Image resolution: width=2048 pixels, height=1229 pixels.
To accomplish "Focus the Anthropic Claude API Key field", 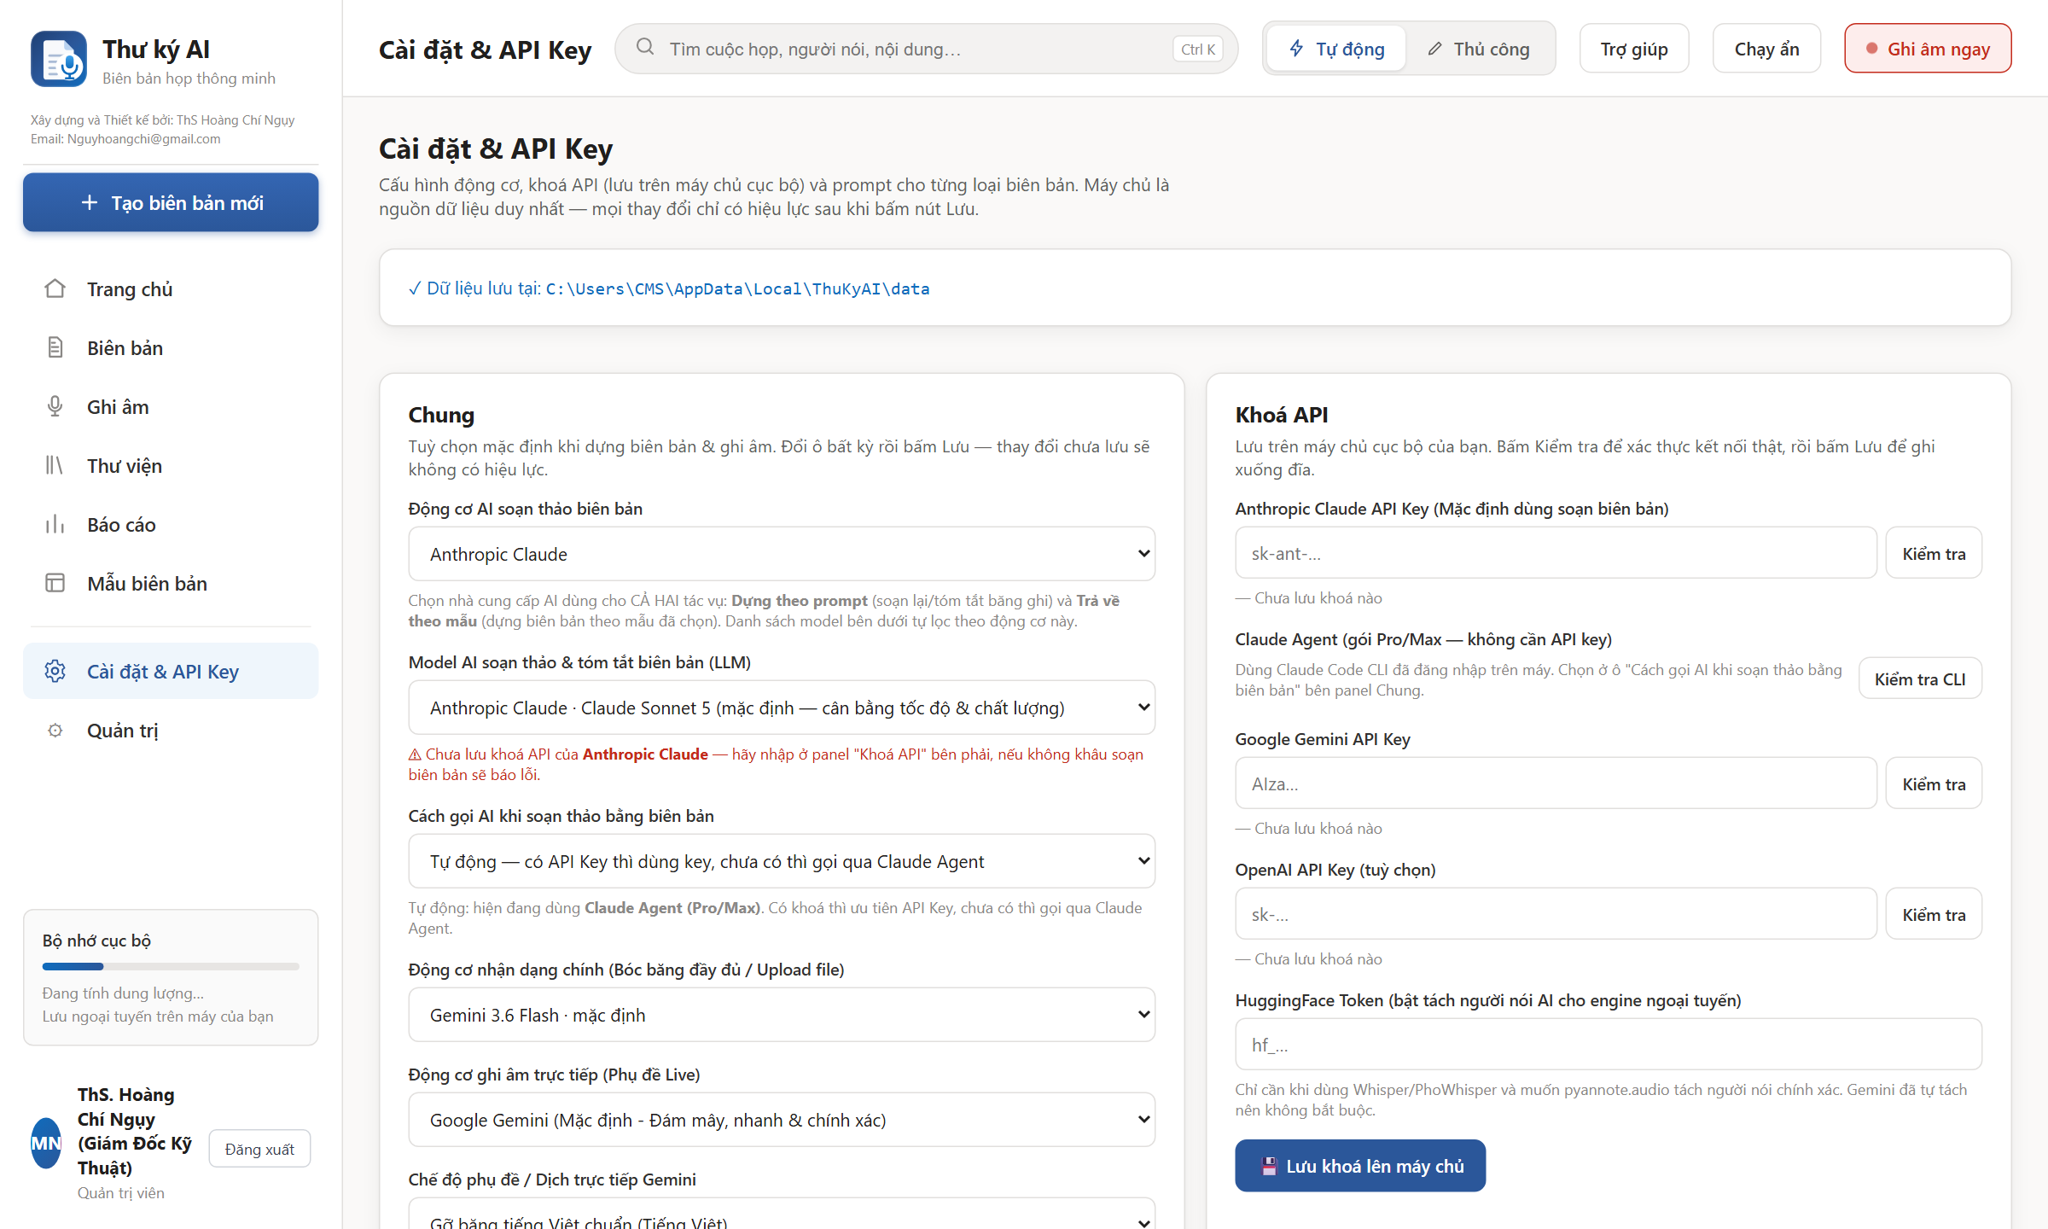I will pyautogui.click(x=1556, y=553).
